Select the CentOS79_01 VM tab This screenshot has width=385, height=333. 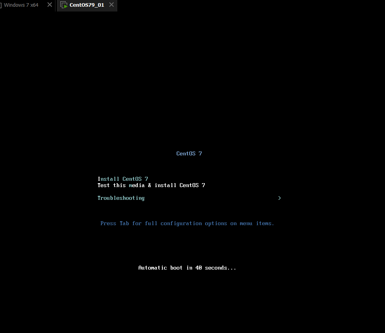coord(87,5)
